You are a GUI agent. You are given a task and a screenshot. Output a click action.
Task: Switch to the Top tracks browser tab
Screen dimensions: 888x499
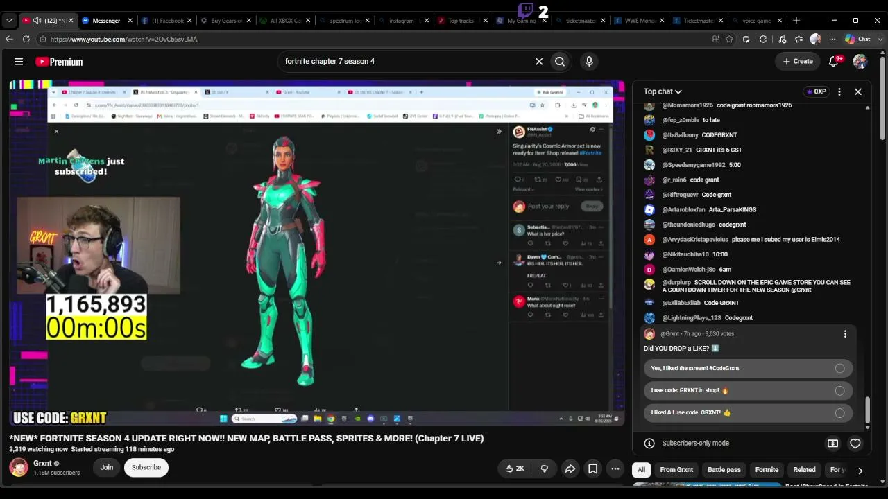pyautogui.click(x=461, y=21)
